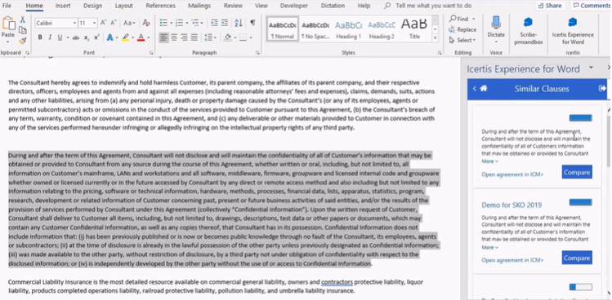612x300 pixels.
Task: Toggle underline formatting
Action: pos(60,37)
